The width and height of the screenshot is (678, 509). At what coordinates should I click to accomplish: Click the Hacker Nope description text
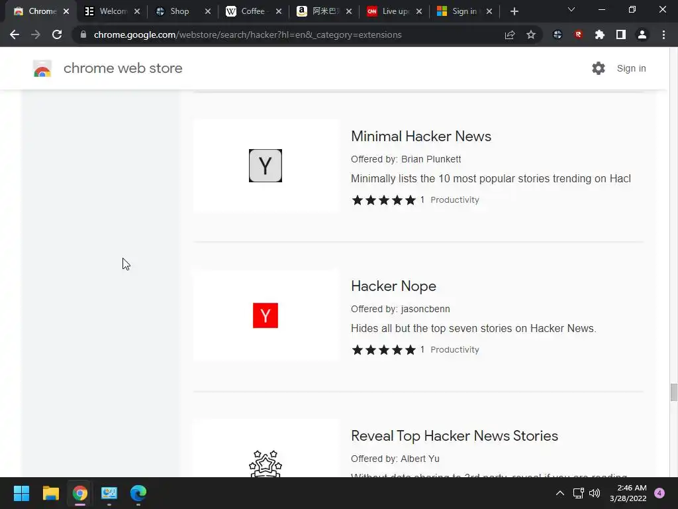tap(473, 329)
